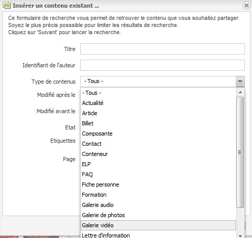Select Fiche personne option
The image size is (252, 238).
(158, 184)
